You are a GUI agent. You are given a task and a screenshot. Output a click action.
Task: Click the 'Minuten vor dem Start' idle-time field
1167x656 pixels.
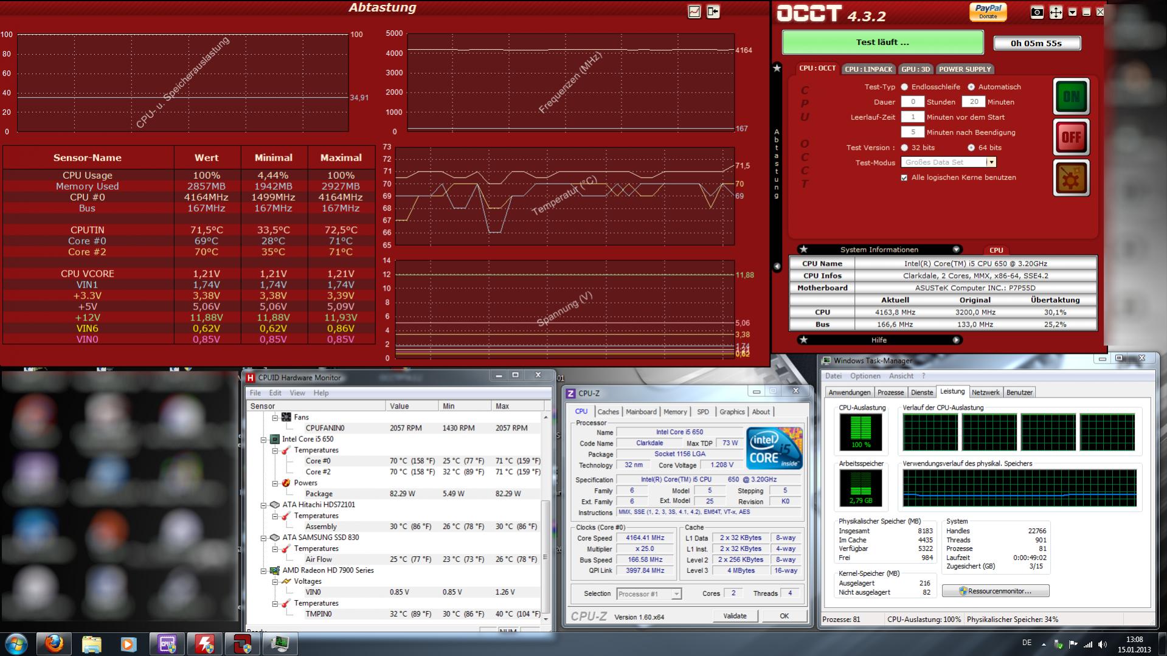tap(912, 117)
